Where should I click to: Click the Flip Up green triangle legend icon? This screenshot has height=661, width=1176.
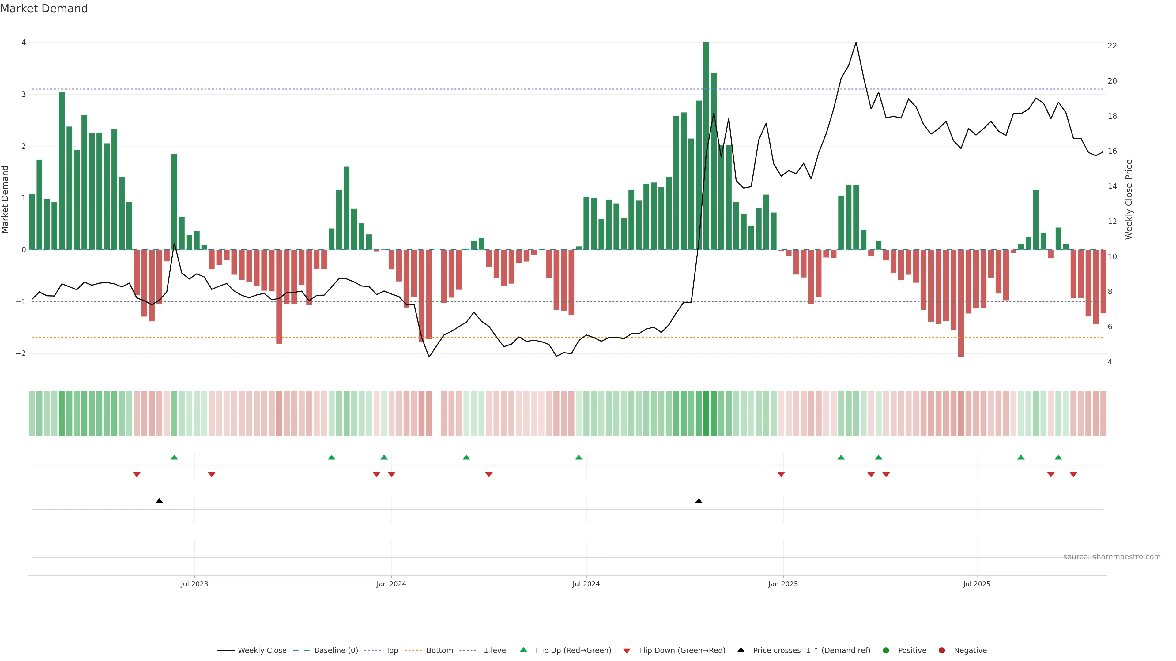(x=523, y=650)
